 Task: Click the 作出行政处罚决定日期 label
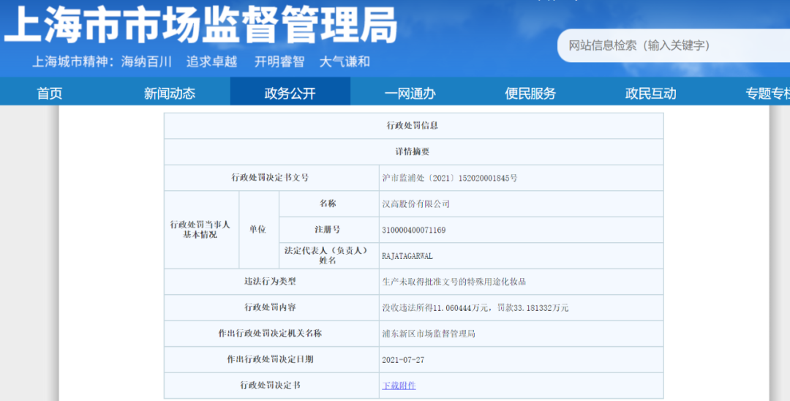tap(270, 359)
